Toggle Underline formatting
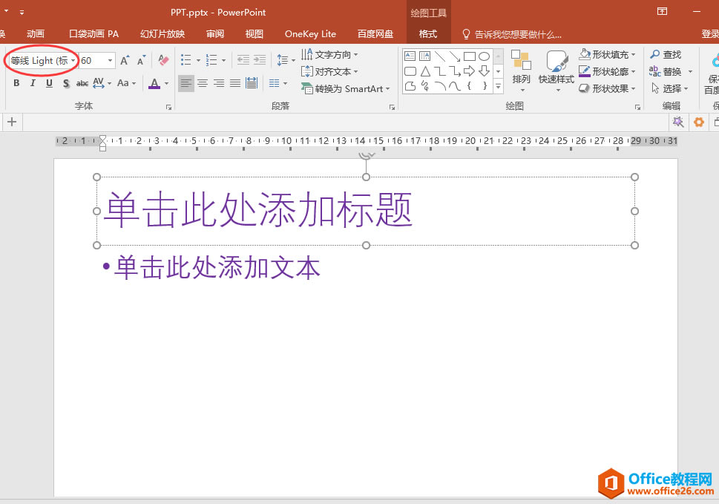This screenshot has width=719, height=504. pos(49,83)
